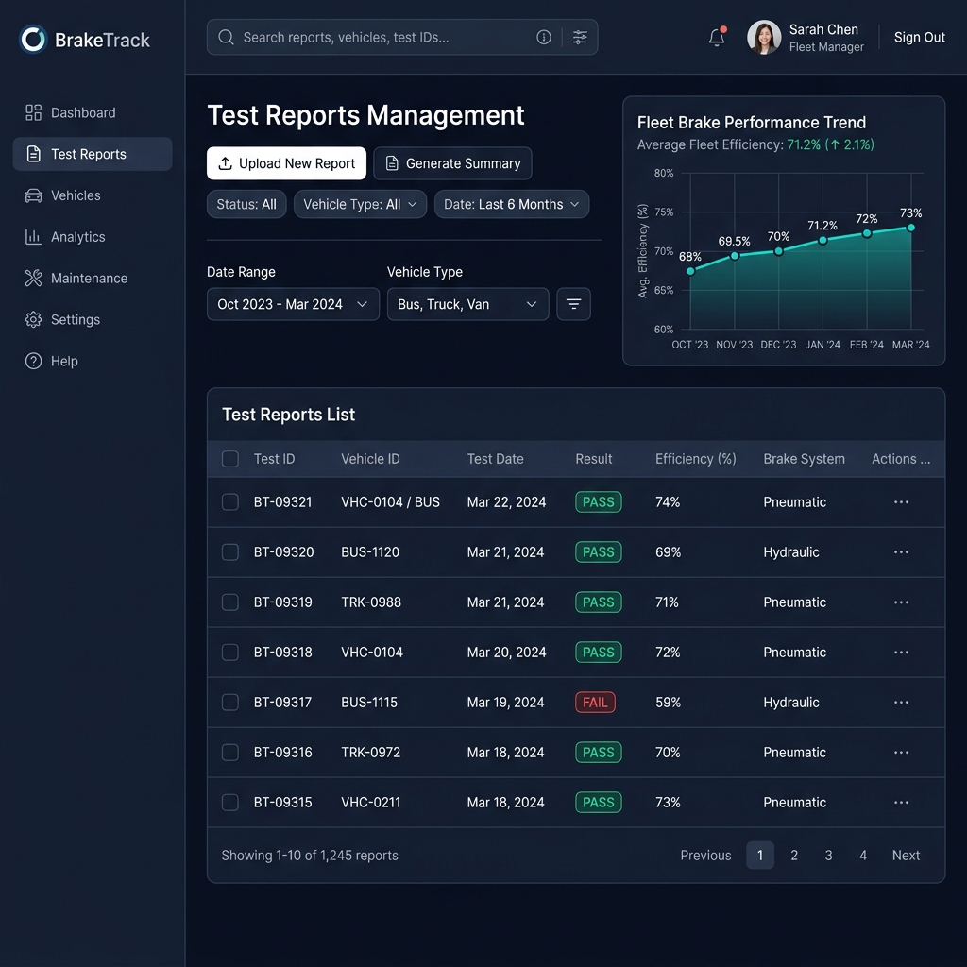This screenshot has width=967, height=967.
Task: Open Bus, Truck, Van dropdown
Action: pos(468,304)
